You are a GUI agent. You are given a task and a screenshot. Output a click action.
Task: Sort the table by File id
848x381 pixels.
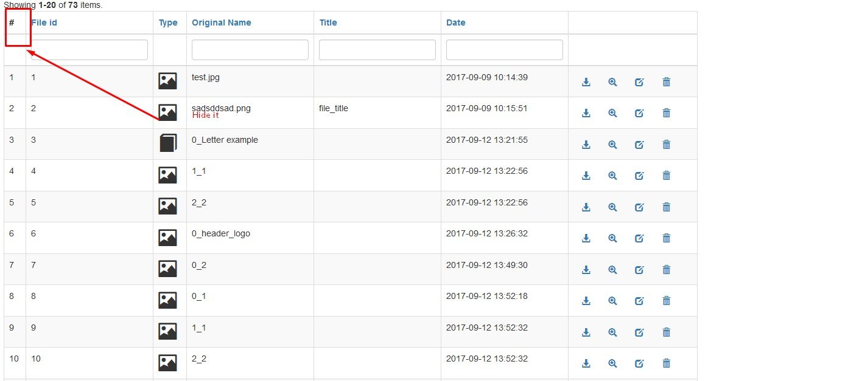(x=44, y=22)
